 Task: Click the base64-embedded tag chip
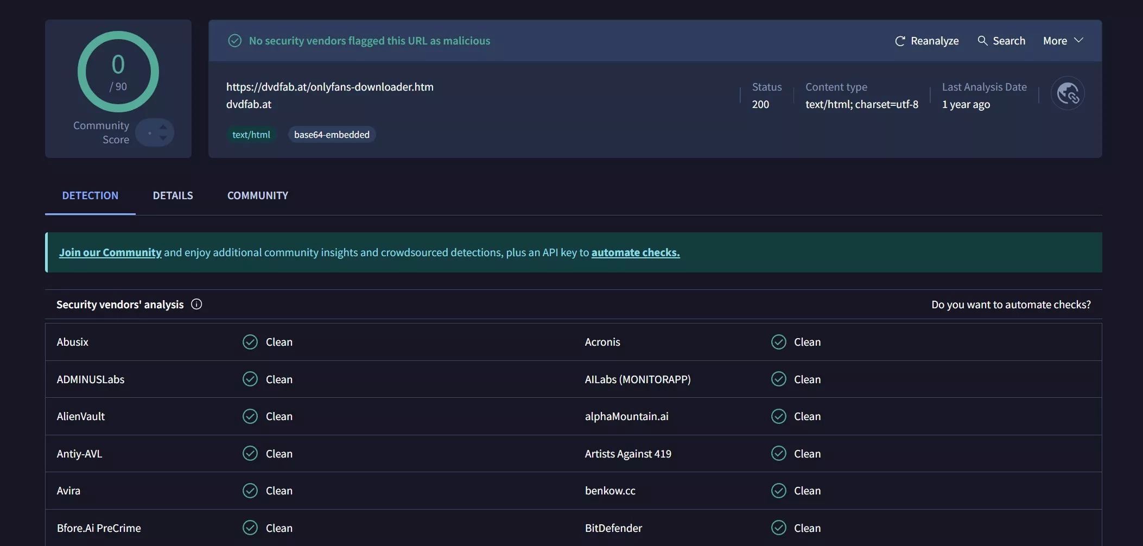pos(332,135)
